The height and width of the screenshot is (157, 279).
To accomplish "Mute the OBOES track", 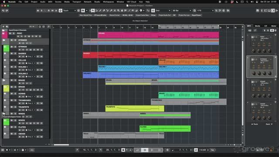I will tap(12, 134).
